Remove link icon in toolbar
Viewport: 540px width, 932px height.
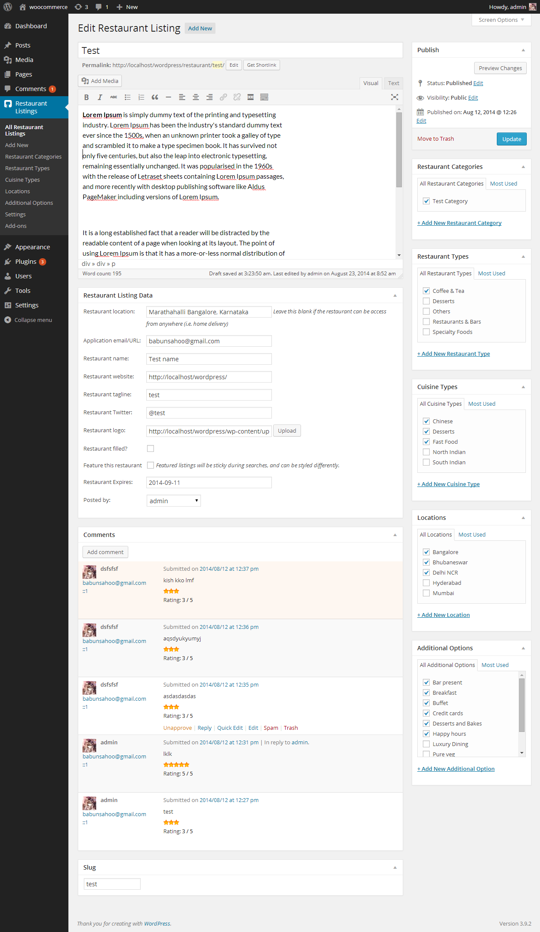coord(237,97)
